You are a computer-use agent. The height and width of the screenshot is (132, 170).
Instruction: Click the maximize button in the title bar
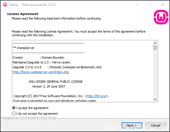tap(150, 5)
